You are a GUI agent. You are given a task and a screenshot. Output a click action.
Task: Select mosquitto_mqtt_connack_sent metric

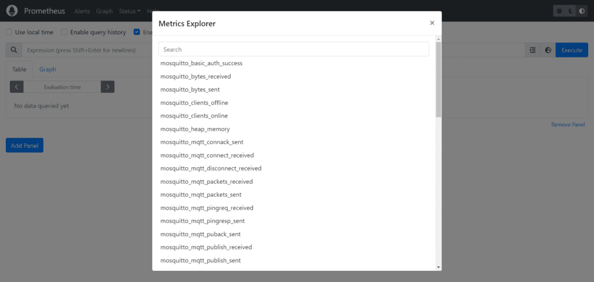(x=201, y=142)
